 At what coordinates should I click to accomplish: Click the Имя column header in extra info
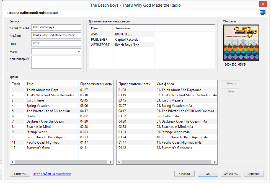(x=101, y=28)
